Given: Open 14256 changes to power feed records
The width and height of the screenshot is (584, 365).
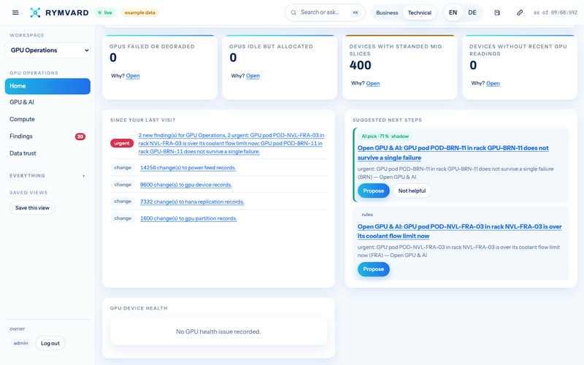Looking at the screenshot, I should 188,168.
